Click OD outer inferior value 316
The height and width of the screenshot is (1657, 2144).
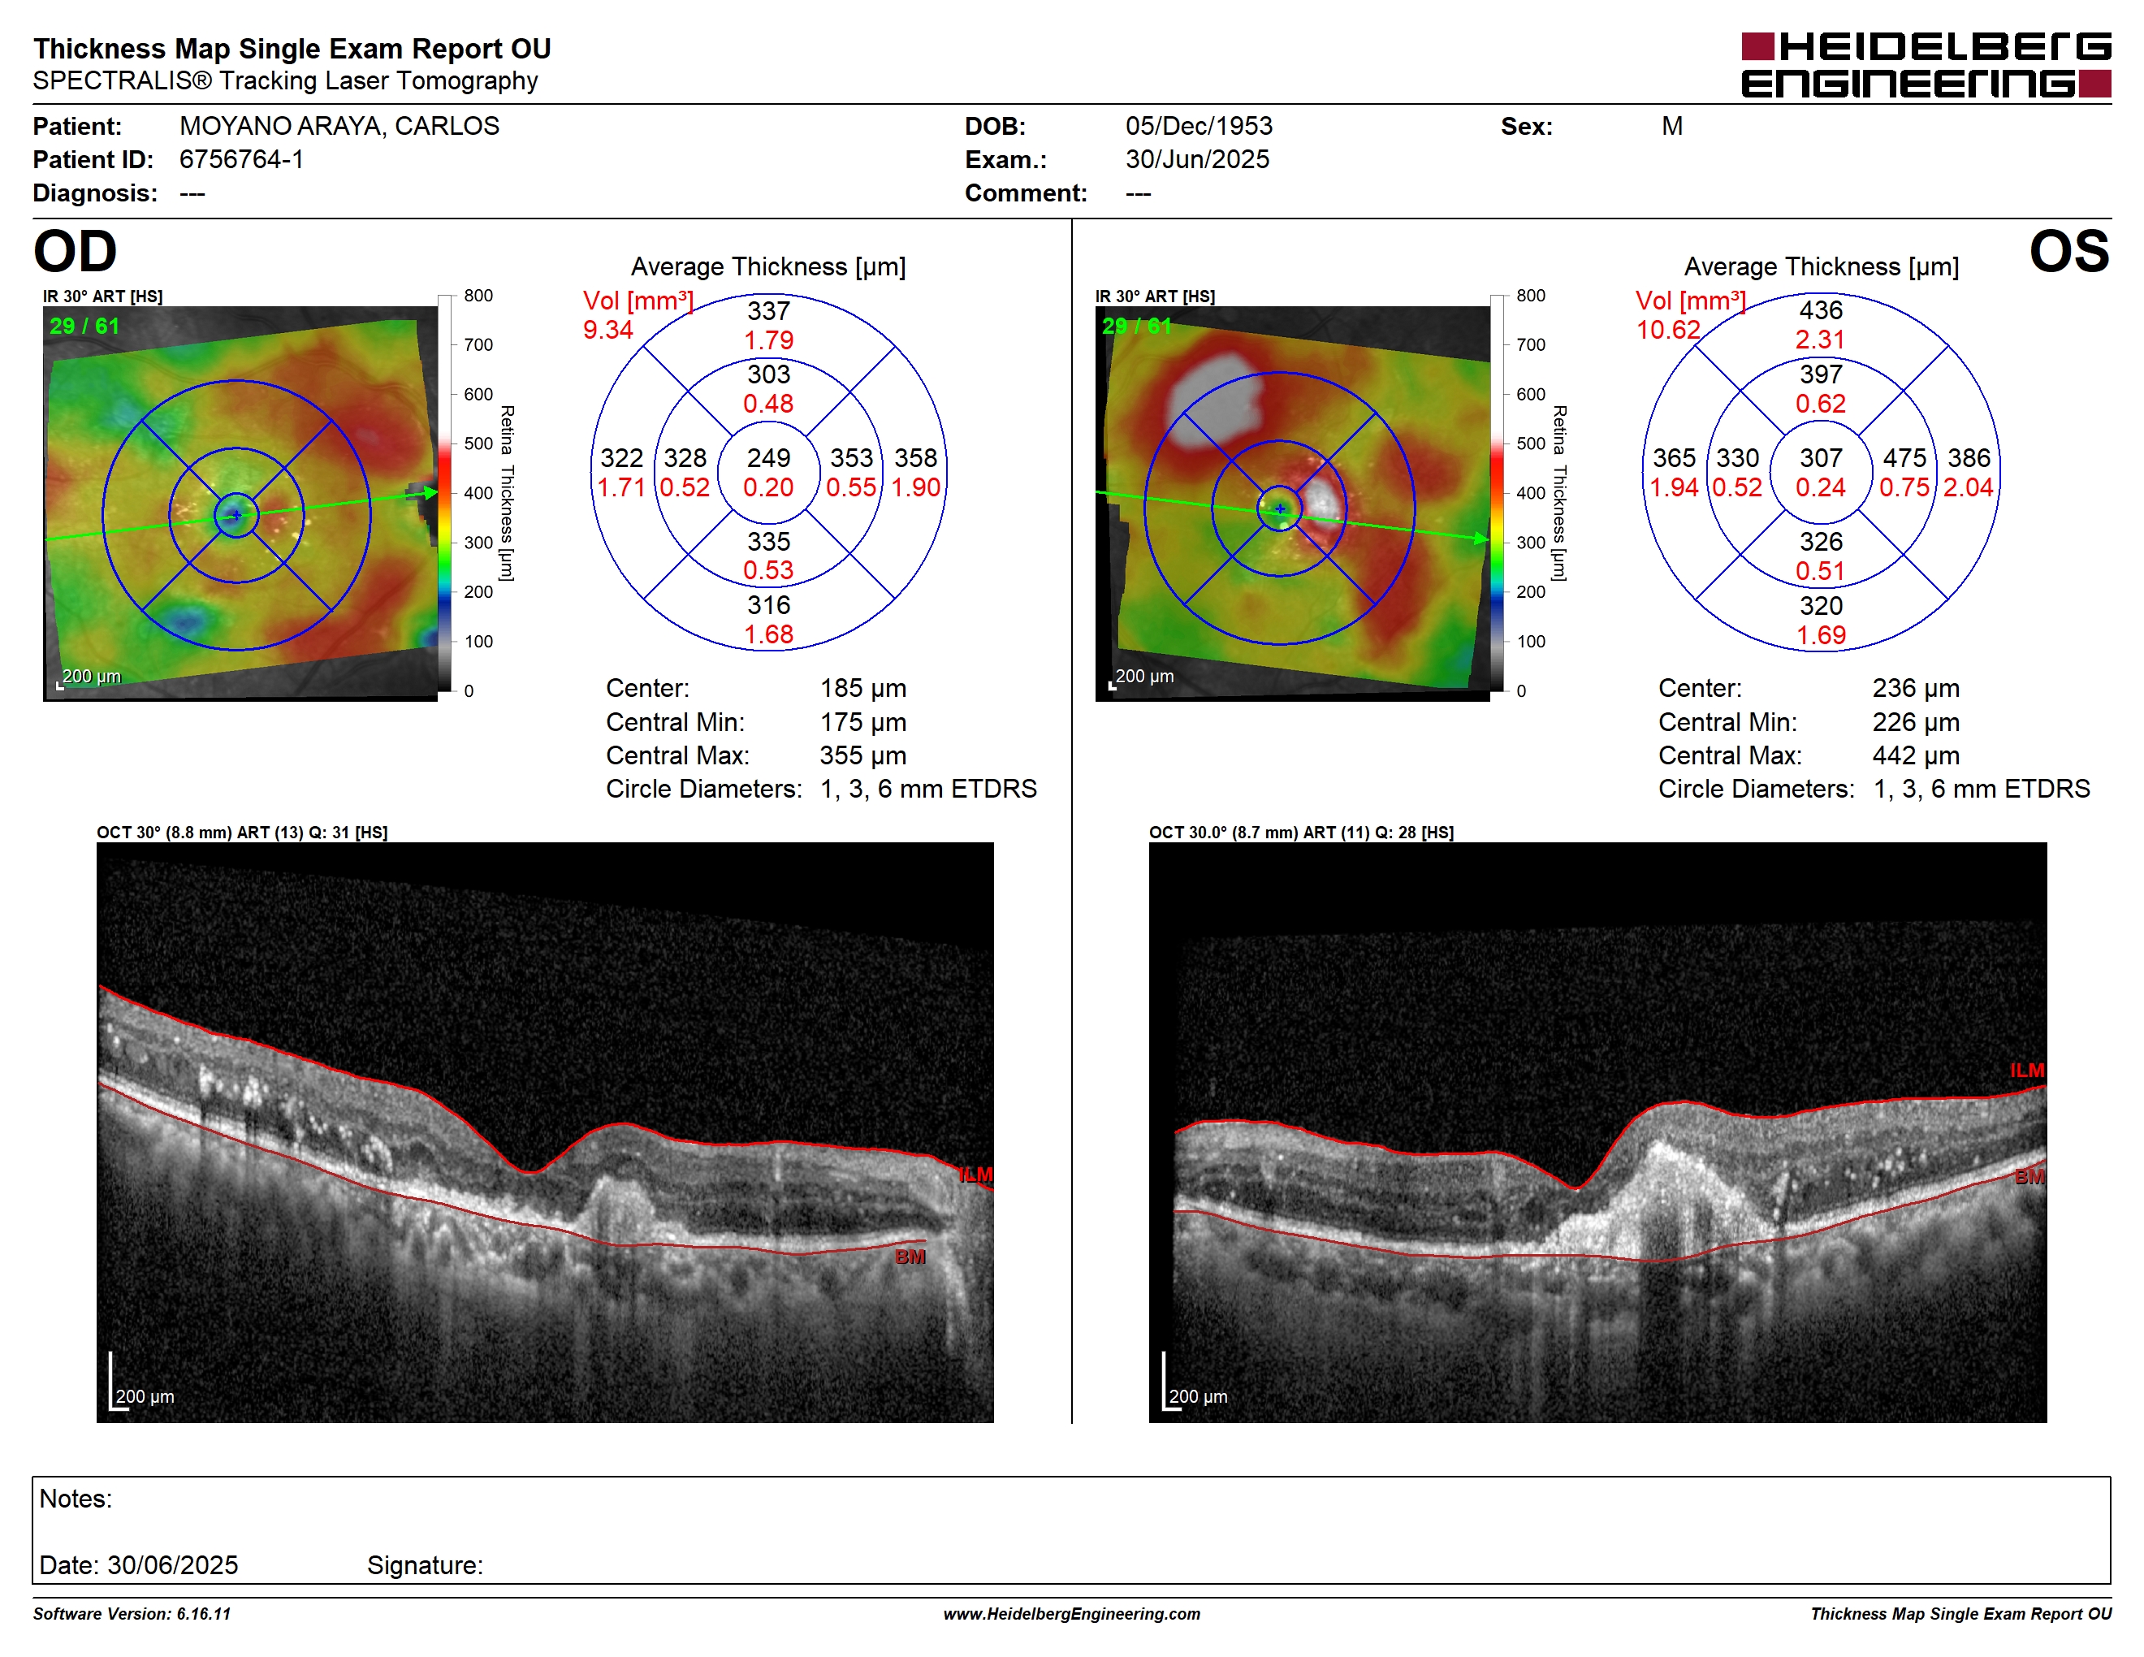tap(767, 604)
